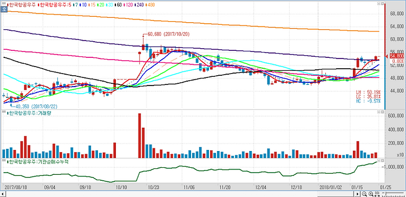This screenshot has width=406, height=197.
Task: Click the HC : -9.57% value
Action: pos(369,101)
